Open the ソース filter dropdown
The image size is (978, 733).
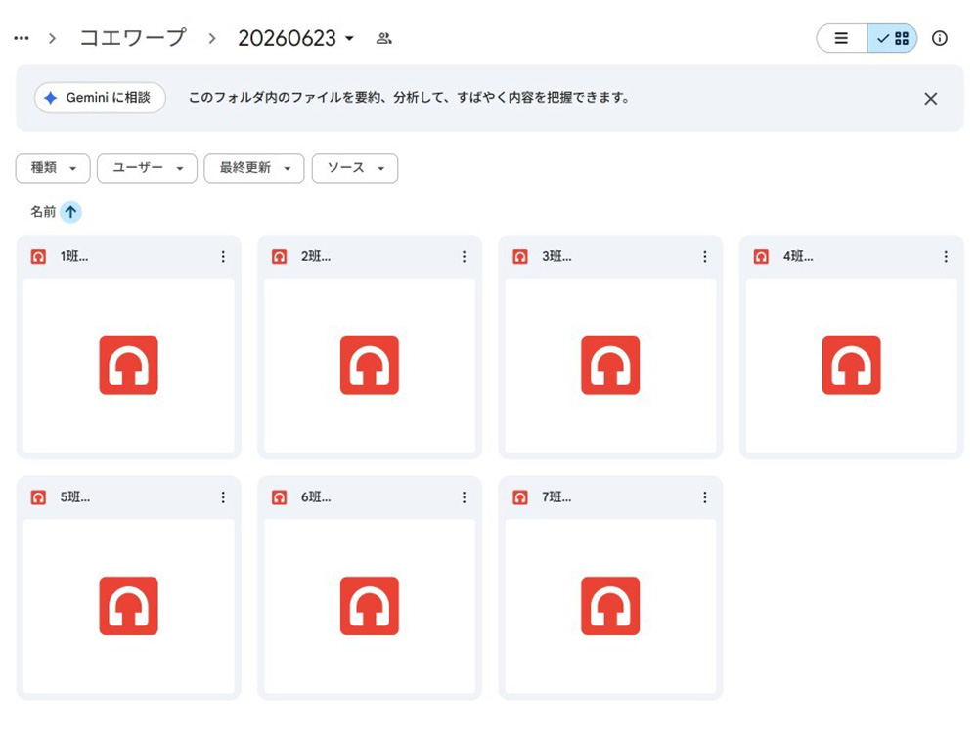355,168
